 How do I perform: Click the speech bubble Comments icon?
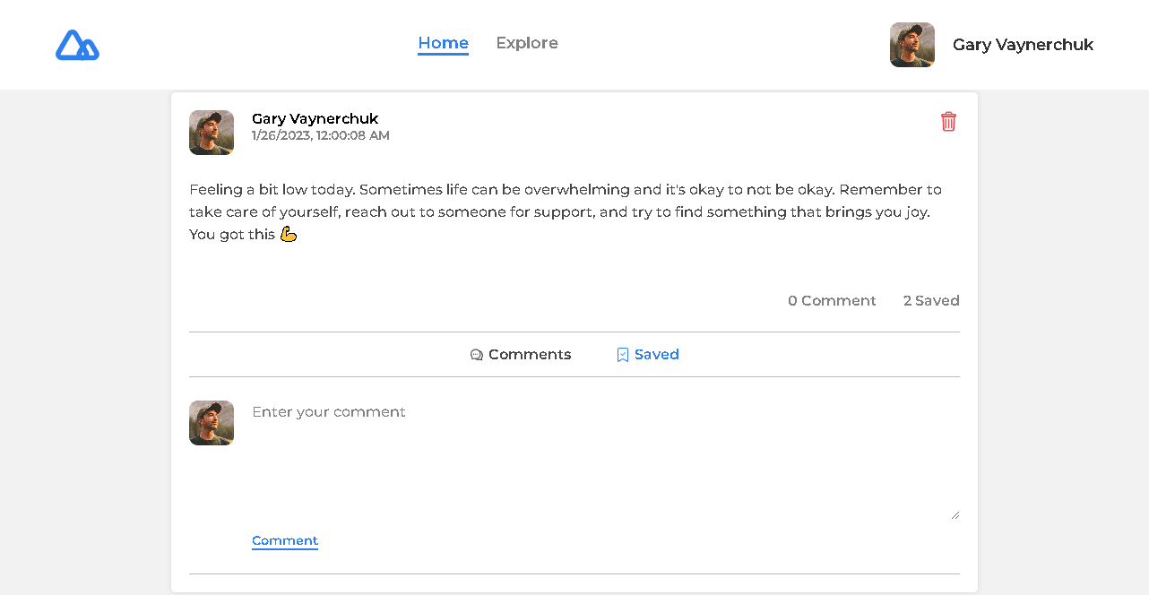pyautogui.click(x=477, y=355)
